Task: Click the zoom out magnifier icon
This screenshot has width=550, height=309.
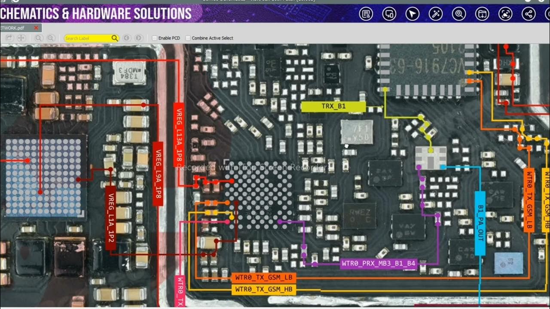Action: click(39, 38)
